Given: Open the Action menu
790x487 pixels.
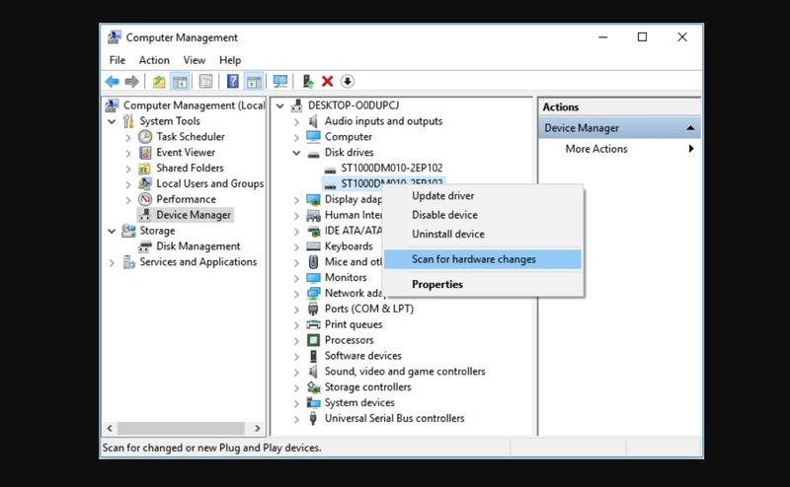Looking at the screenshot, I should pos(153,60).
